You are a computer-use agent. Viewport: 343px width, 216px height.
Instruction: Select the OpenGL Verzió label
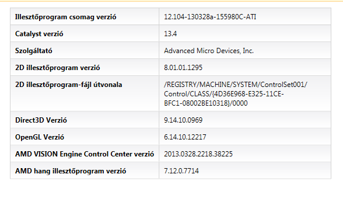tap(40, 137)
